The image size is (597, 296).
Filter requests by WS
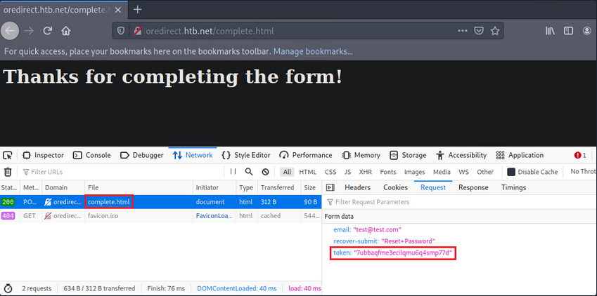point(463,172)
